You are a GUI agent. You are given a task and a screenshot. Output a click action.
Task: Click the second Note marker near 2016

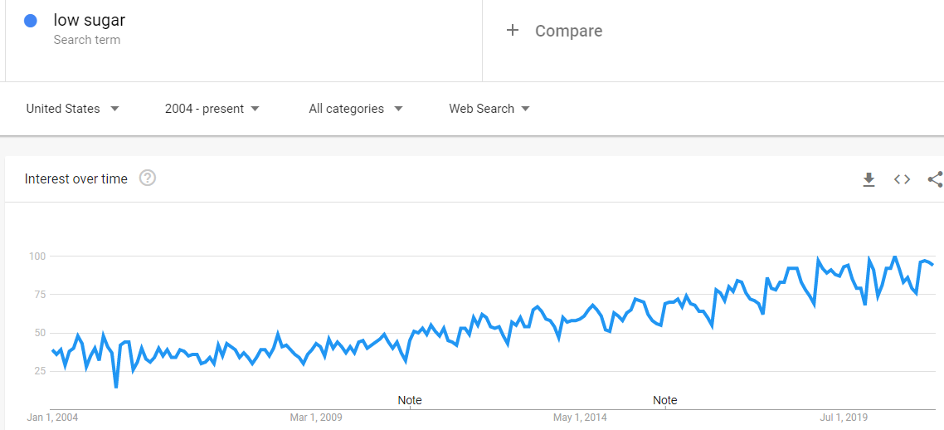(x=665, y=400)
